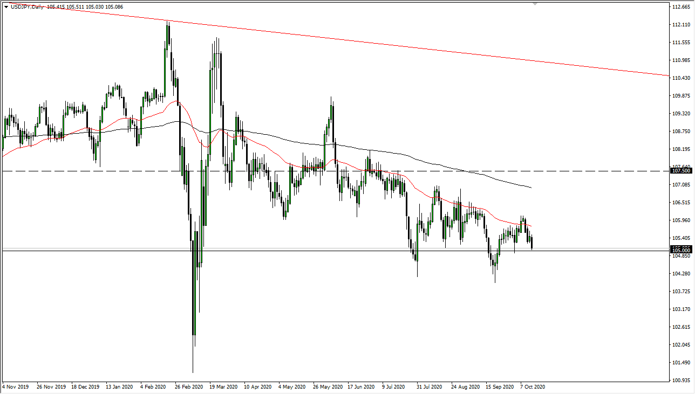Click the 7 Oct 2020 date label
The image size is (695, 394).
tap(531, 387)
